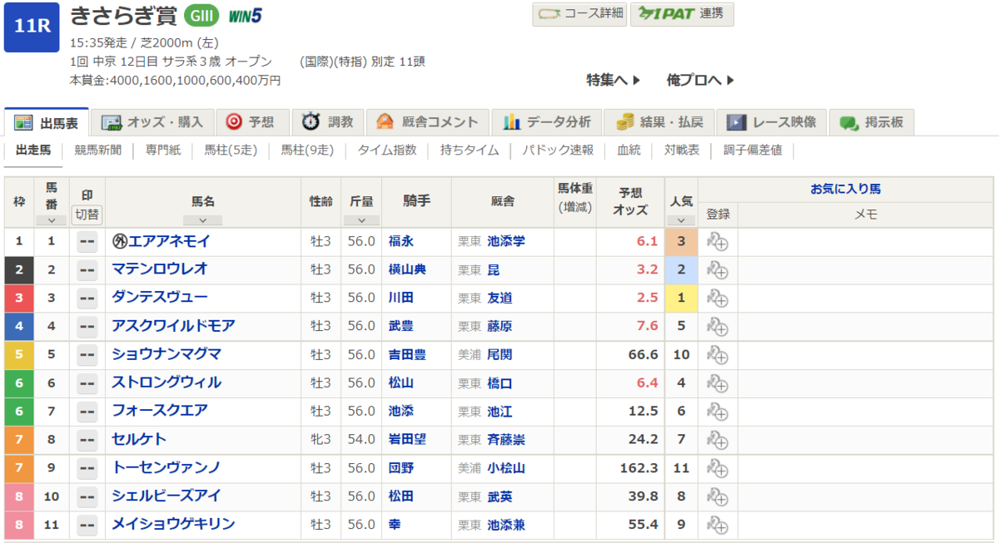The image size is (999, 543).
Task: Toggle prediction mark for ダンテスヴュー
Action: [x=87, y=299]
